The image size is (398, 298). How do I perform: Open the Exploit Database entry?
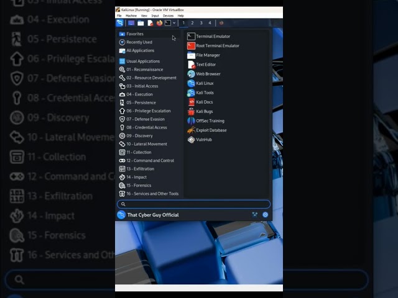[x=227, y=130]
